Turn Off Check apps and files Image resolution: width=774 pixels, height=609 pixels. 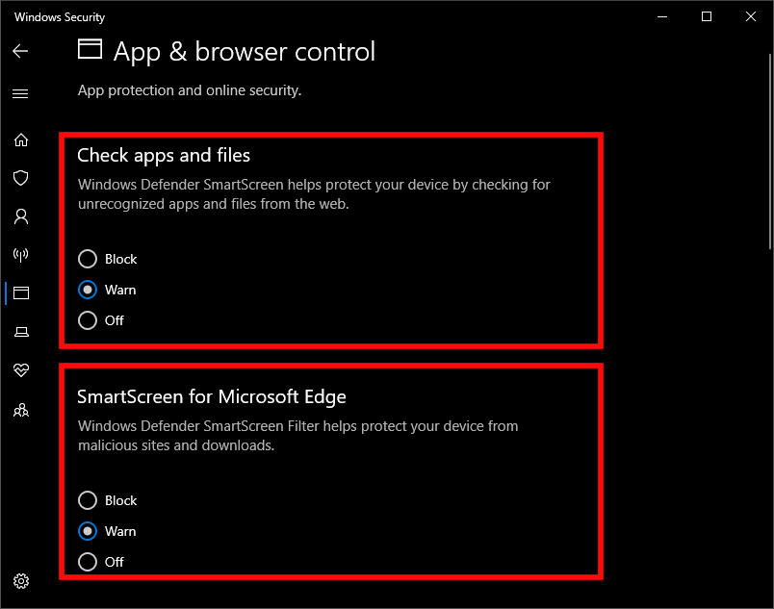coord(88,320)
